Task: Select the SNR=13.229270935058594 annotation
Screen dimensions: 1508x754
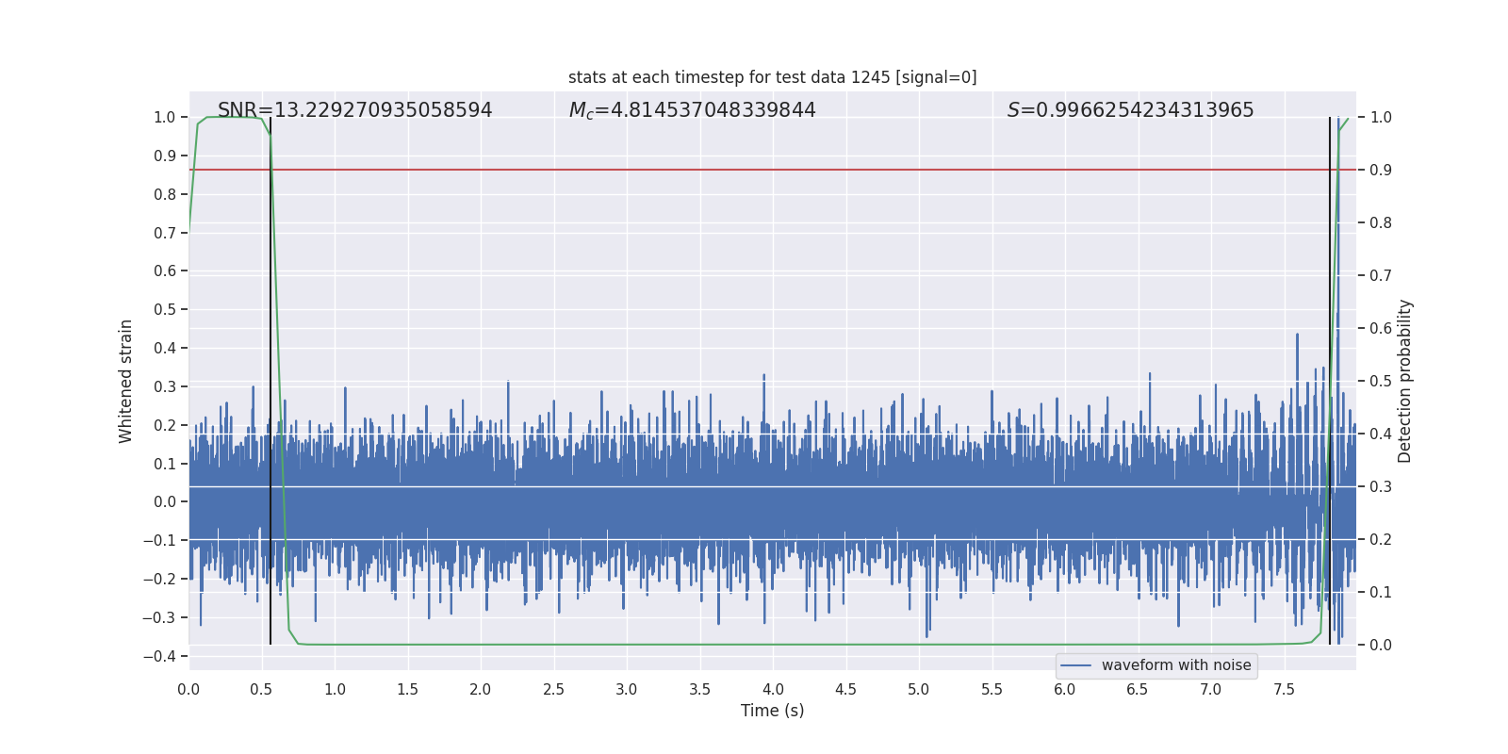Action: coord(355,110)
